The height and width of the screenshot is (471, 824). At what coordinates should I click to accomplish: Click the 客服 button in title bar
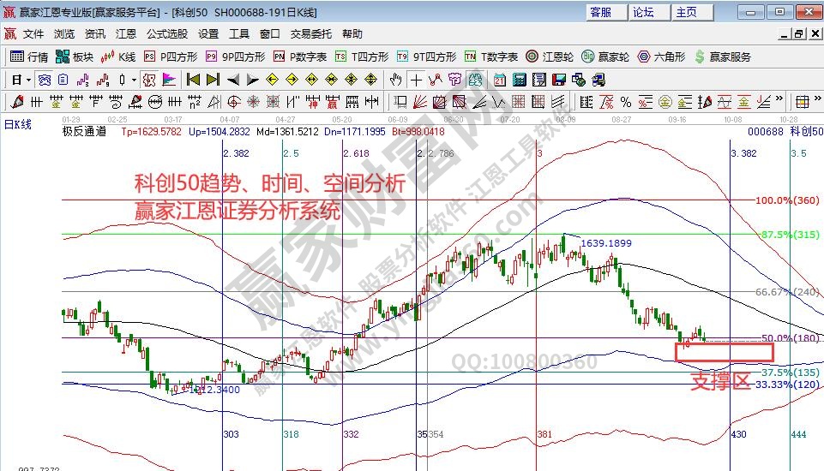pos(601,12)
